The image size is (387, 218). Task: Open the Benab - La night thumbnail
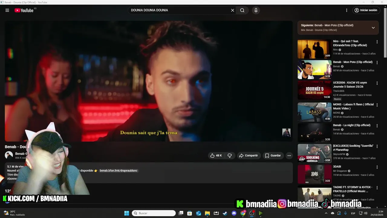314,133
